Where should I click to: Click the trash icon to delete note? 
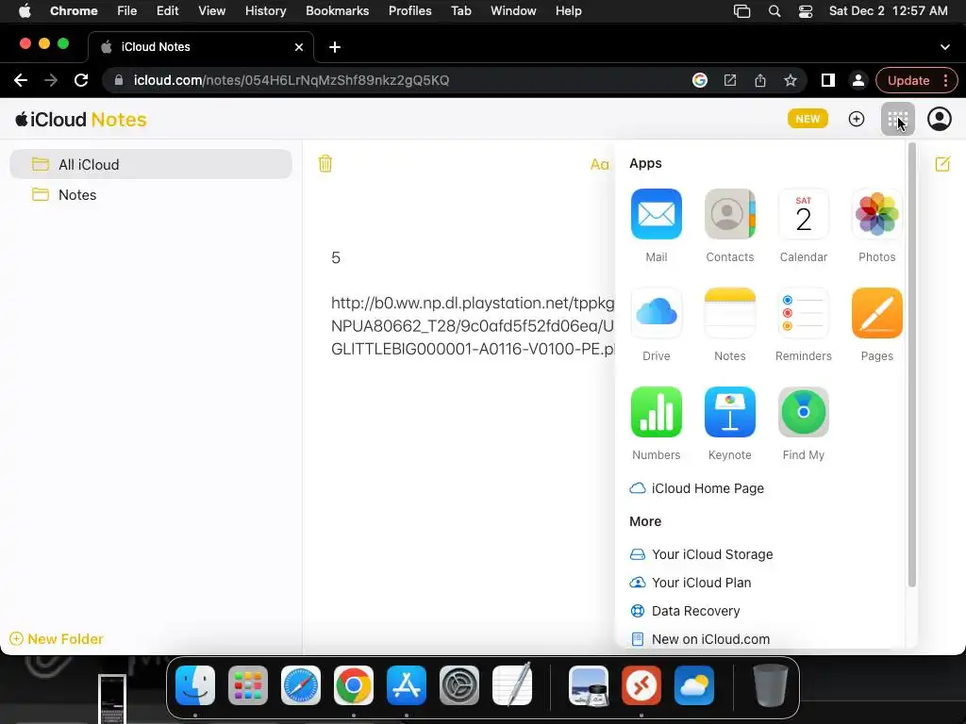click(325, 164)
